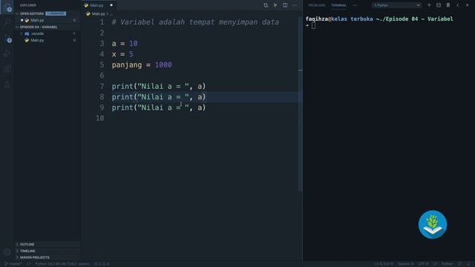This screenshot has width=475, height=267.
Task: Open the Manage gear in activity bar
Action: point(7,252)
